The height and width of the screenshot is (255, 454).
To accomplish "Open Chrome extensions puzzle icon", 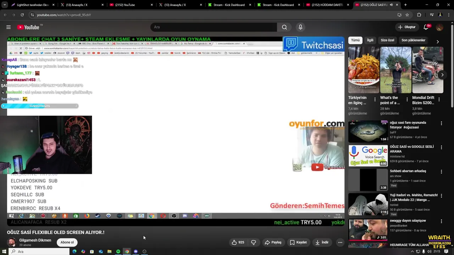I will click(419, 15).
